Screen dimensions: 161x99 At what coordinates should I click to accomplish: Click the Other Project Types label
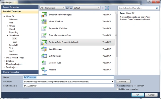pos(15,58)
